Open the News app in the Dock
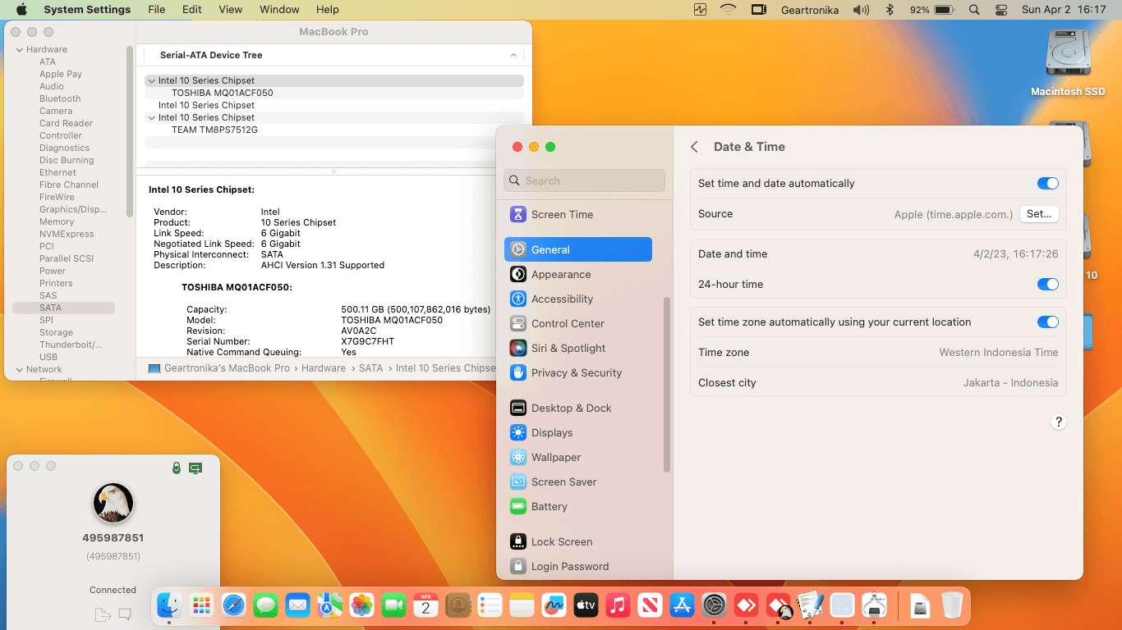 click(x=650, y=606)
